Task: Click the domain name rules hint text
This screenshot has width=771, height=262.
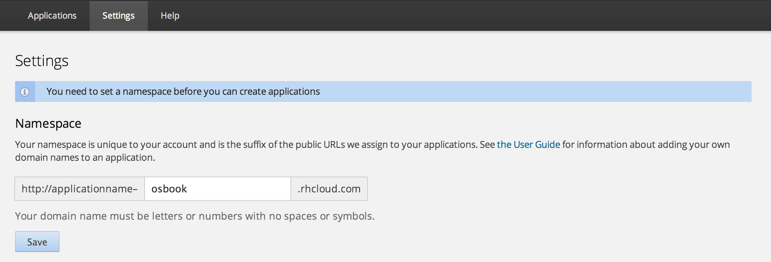Action: 195,216
